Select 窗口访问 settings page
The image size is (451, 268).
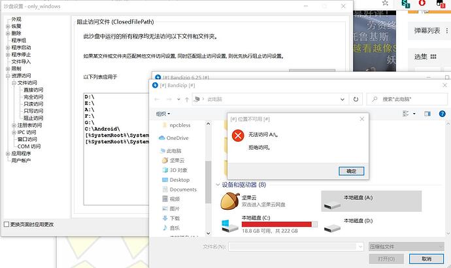27,139
